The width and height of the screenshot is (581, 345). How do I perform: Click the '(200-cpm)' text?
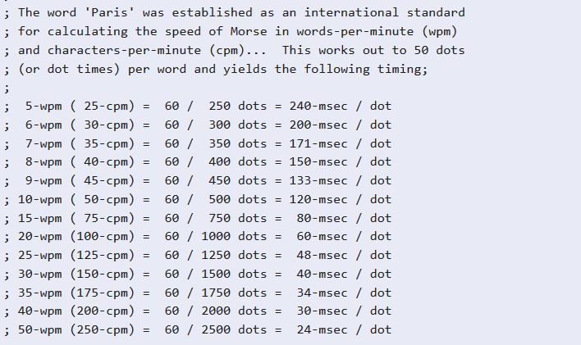pyautogui.click(x=103, y=311)
